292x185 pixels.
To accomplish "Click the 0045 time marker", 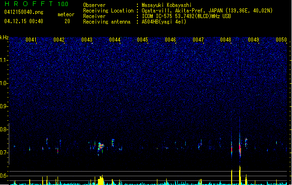I will coord(143,40).
